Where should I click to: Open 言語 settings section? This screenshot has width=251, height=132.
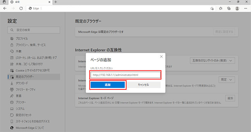pyautogui.click(x=33, y=96)
